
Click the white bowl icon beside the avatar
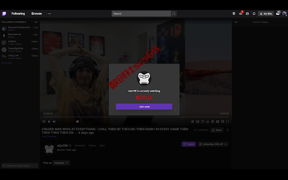[278, 13]
